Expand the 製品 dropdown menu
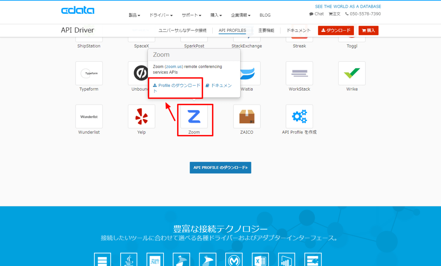This screenshot has width=441, height=266. tap(135, 15)
